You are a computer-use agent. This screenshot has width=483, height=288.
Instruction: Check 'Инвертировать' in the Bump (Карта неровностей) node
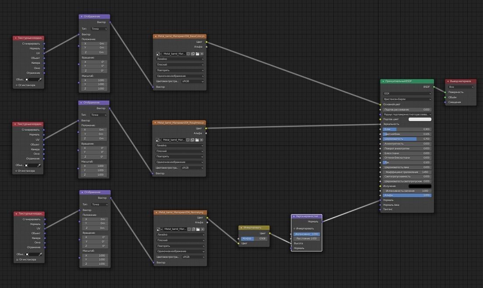click(x=294, y=229)
